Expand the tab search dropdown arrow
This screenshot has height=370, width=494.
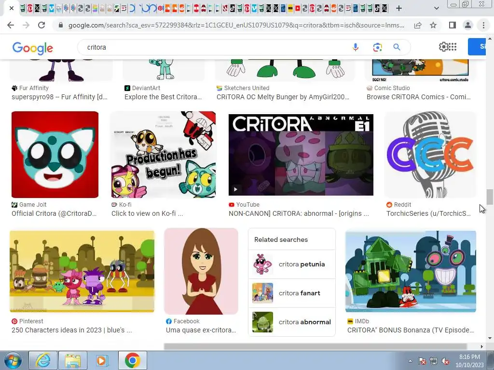436,9
